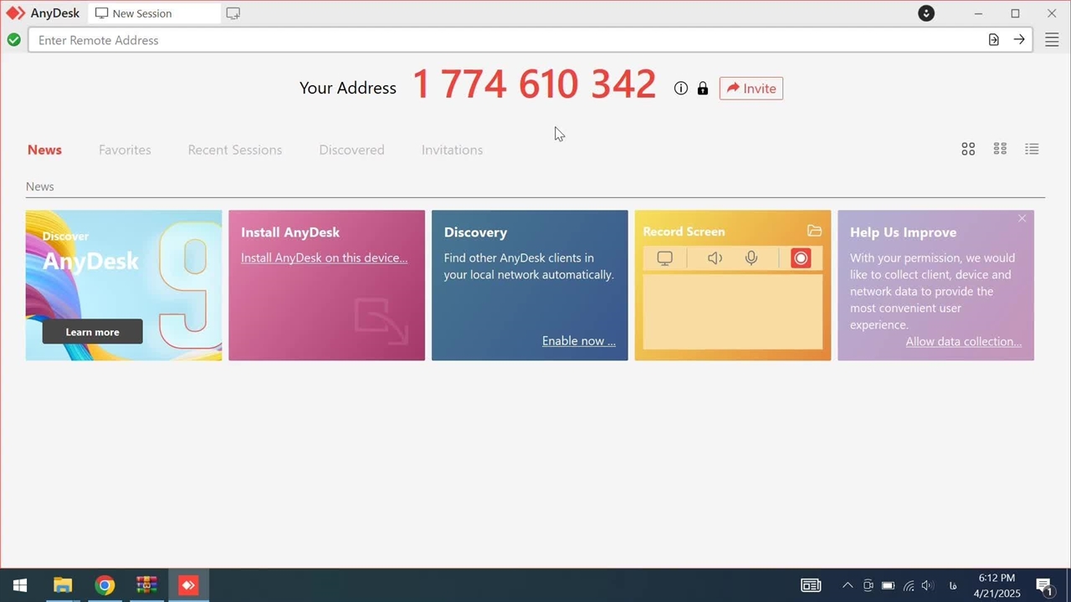Screen dimensions: 1071x602
Task: Click Install AnyDesk on this device link
Action: pos(324,258)
